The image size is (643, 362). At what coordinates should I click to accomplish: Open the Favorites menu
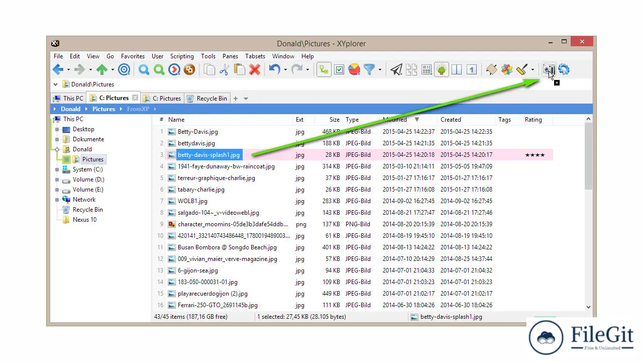[133, 56]
